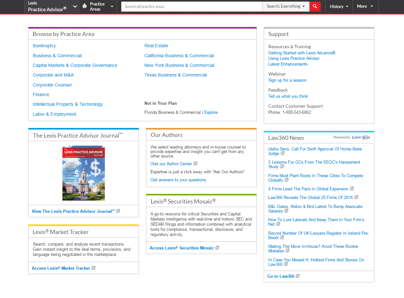Click external-link icon after Access Lexis Securities Mosaic
This screenshot has height=298, width=404.
coord(217,248)
